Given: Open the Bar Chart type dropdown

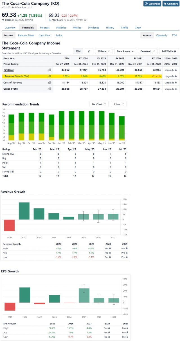Looking at the screenshot, I should 99,104.
